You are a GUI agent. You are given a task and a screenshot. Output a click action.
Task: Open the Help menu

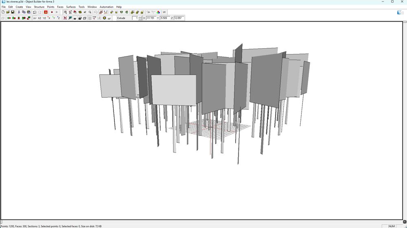[x=119, y=7]
